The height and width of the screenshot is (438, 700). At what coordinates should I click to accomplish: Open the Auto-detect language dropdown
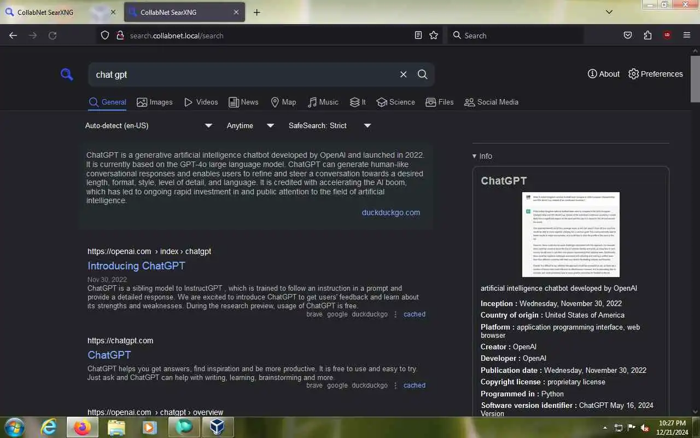click(x=149, y=125)
